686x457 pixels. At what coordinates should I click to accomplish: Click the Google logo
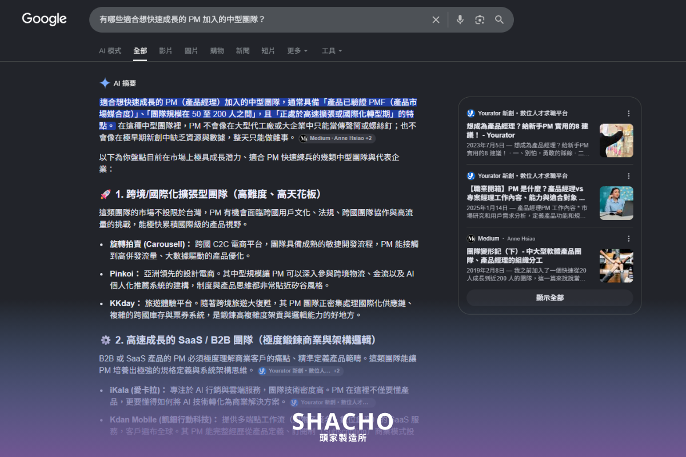(x=45, y=19)
